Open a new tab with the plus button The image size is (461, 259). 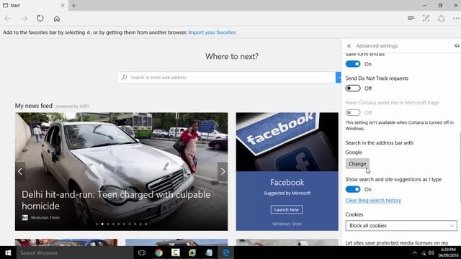[x=73, y=5]
